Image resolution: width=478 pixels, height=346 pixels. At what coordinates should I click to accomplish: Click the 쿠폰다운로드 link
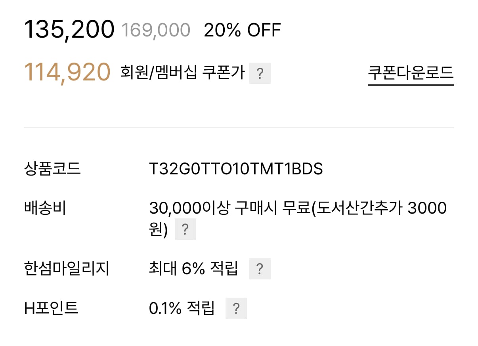click(411, 73)
